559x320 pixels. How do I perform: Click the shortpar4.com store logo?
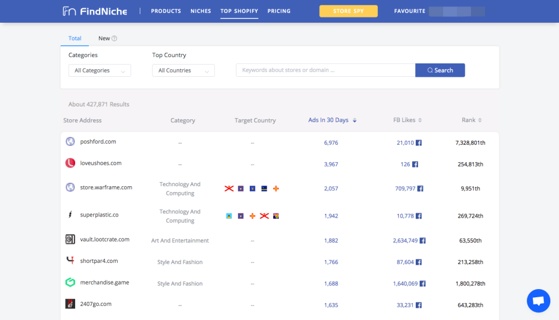coord(70,261)
